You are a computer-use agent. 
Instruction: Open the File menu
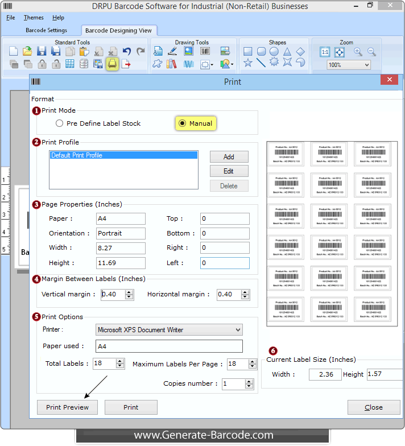coord(10,18)
